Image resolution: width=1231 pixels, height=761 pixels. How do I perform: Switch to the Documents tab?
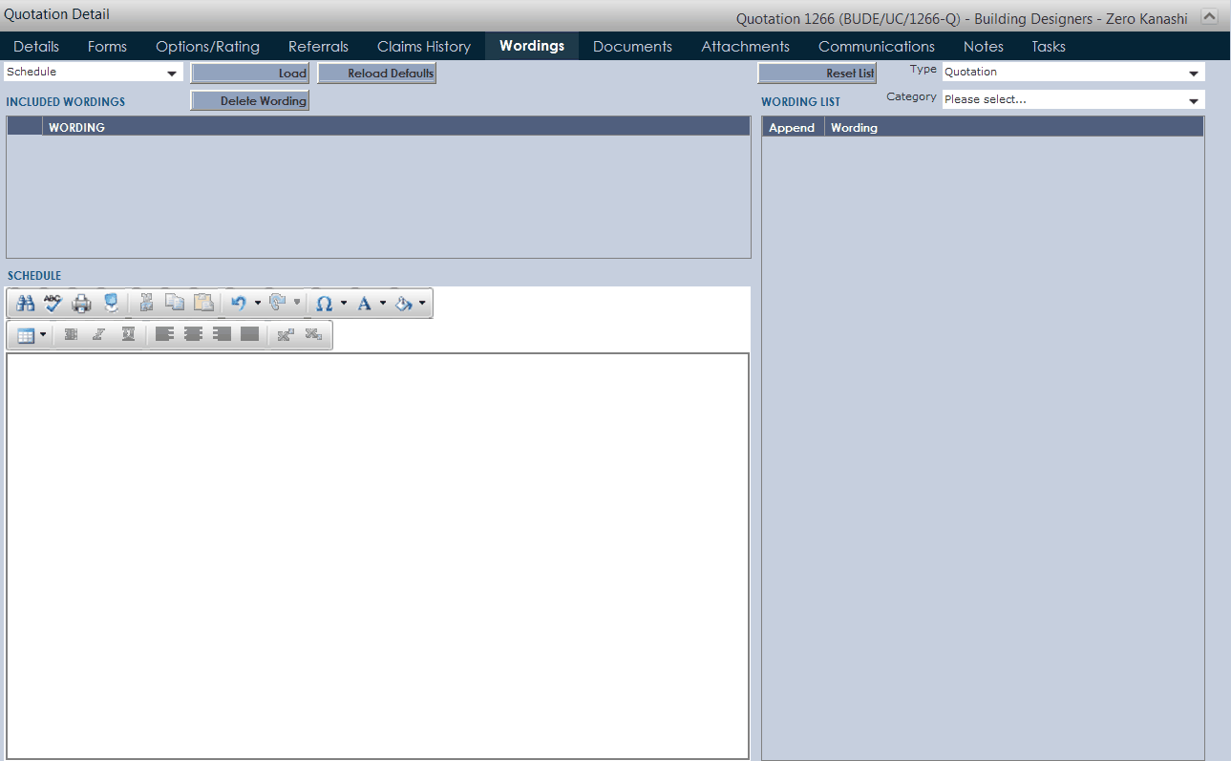[632, 46]
